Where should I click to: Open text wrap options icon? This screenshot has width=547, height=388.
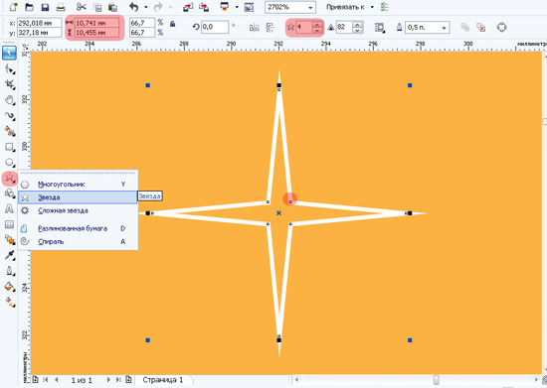[x=380, y=28]
